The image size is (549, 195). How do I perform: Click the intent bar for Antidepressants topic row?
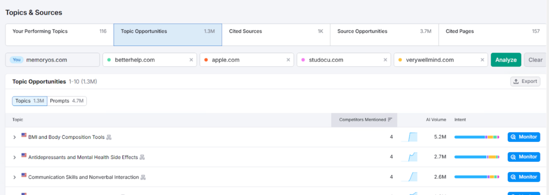(x=477, y=157)
